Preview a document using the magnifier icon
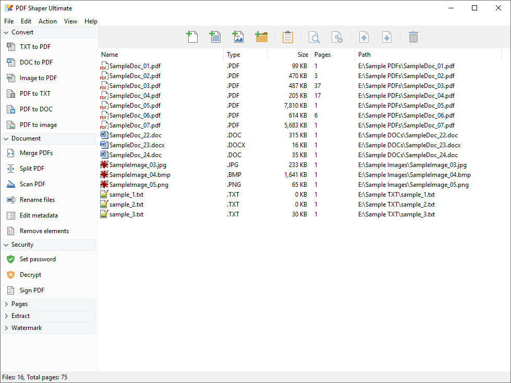Screen dimensions: 511x383 tap(314, 36)
